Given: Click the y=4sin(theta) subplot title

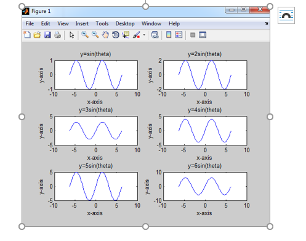Looking at the screenshot, I should tap(204, 110).
